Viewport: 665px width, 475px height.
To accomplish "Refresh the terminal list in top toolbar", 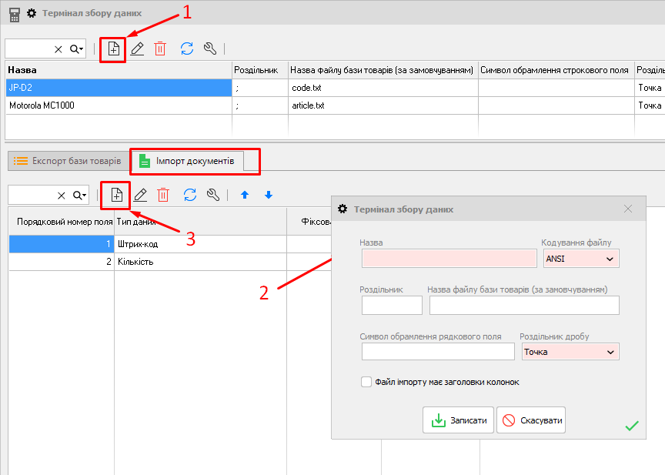I will (187, 49).
